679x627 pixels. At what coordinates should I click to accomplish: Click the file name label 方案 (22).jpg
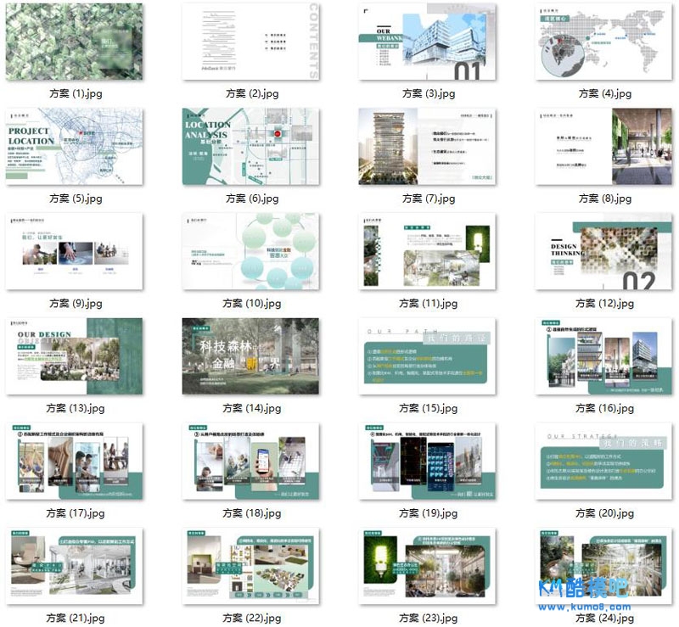click(x=251, y=619)
